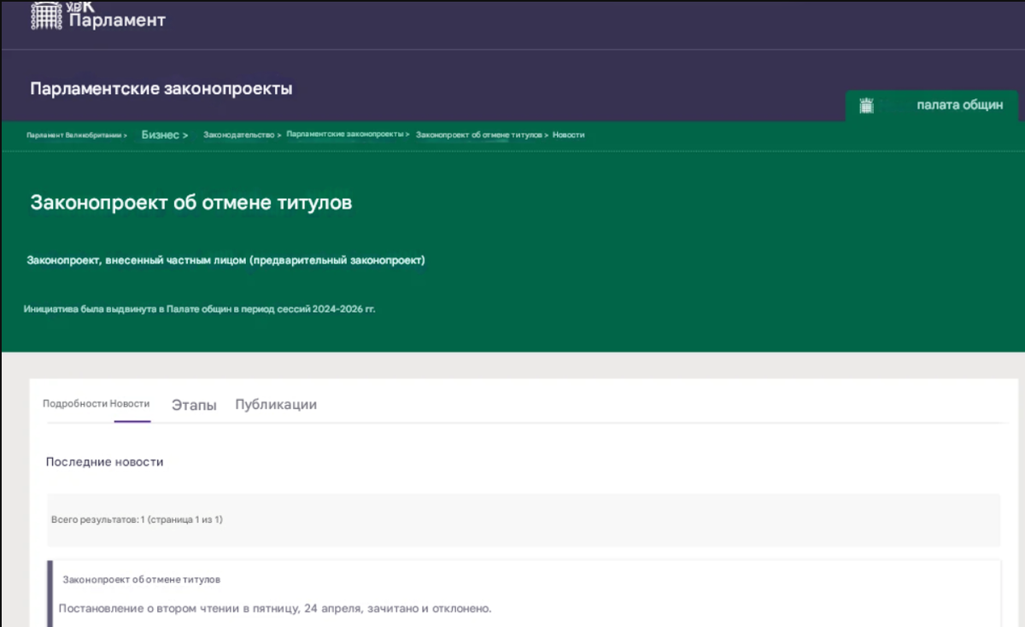Viewport: 1025px width, 627px height.
Task: Click the палата общин button
Action: tap(958, 105)
